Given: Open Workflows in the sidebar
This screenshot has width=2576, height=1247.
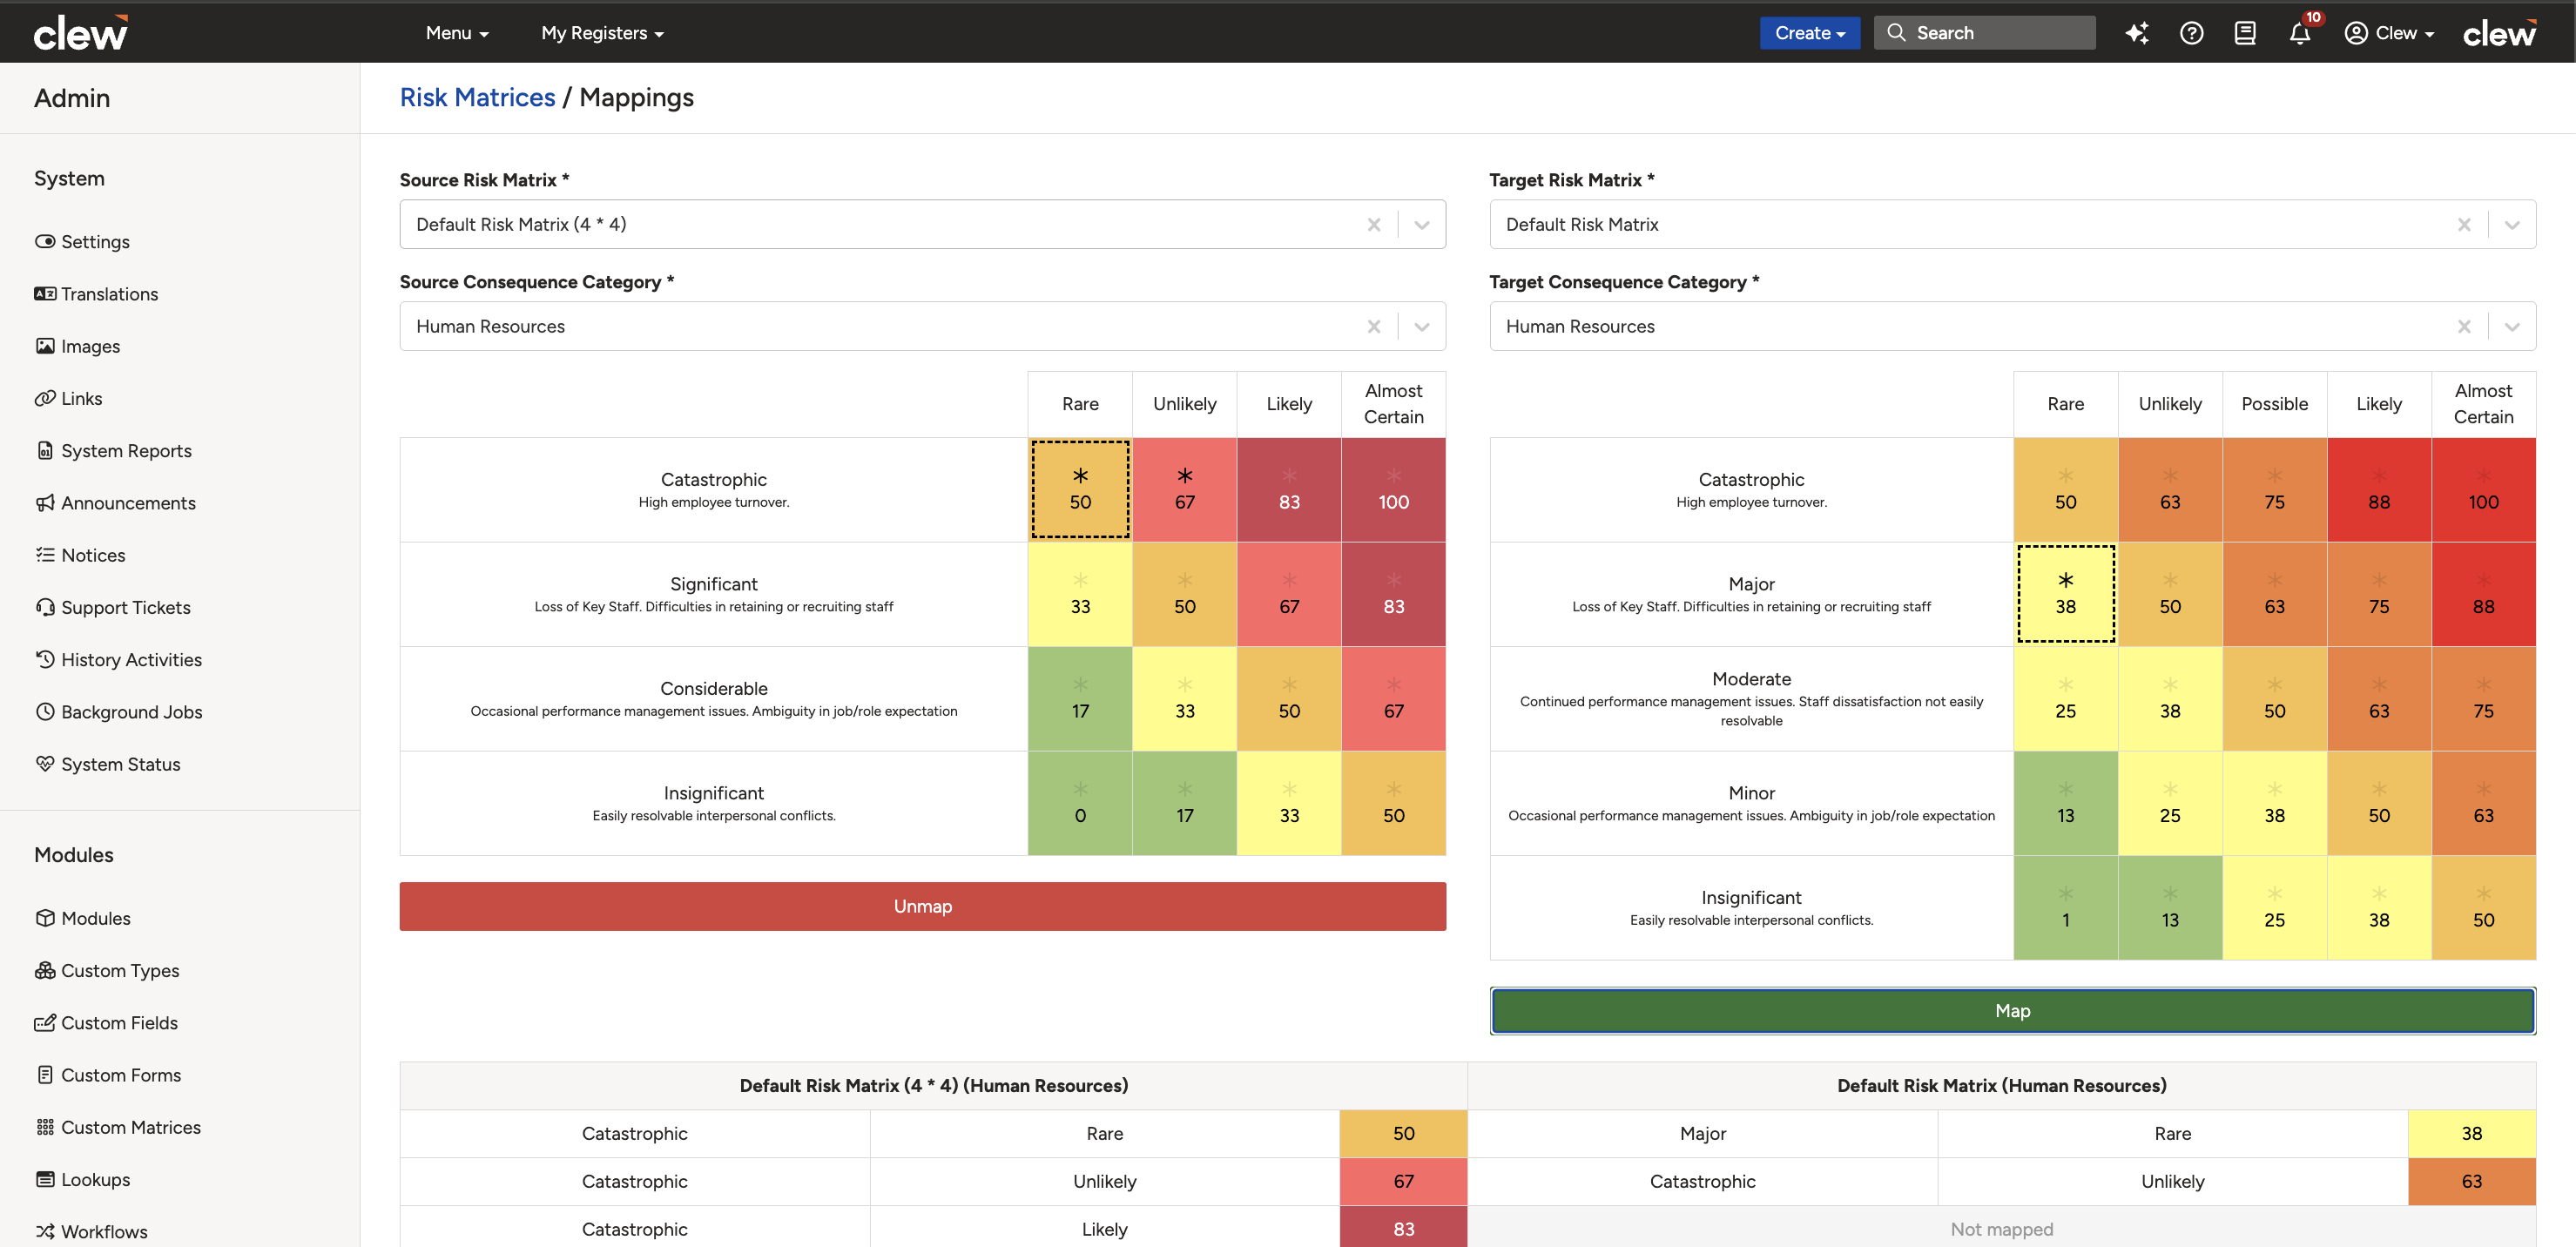Looking at the screenshot, I should coord(91,1232).
